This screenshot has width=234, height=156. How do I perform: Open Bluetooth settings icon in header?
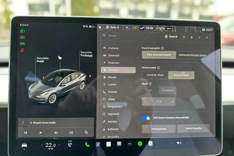[x=199, y=37]
